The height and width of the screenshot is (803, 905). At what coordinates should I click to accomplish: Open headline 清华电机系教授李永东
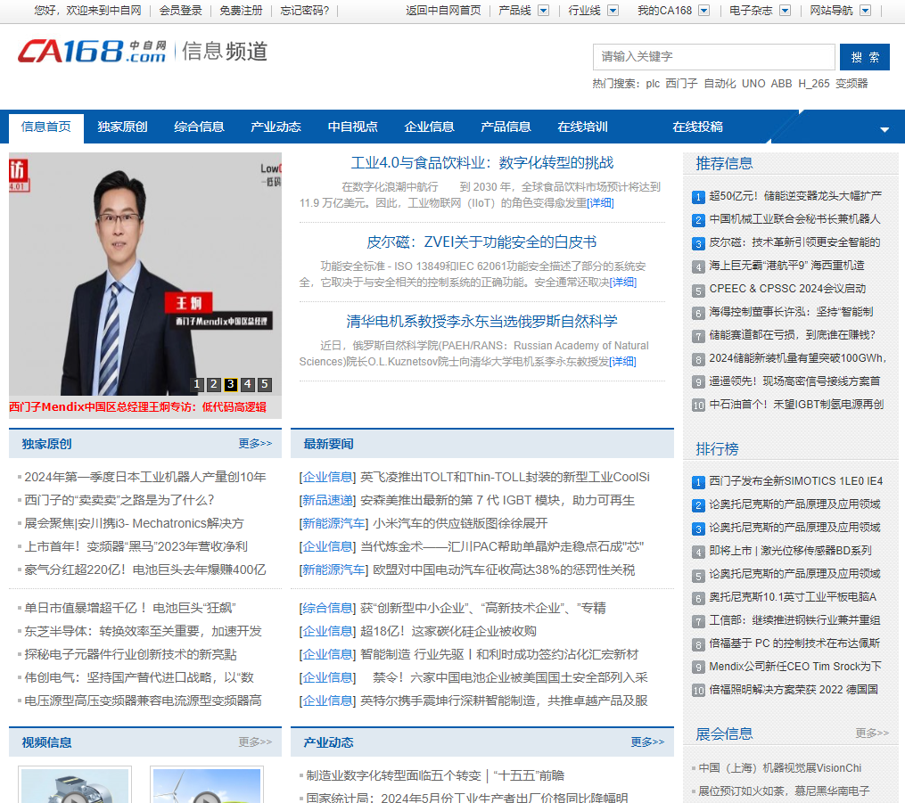tap(482, 322)
